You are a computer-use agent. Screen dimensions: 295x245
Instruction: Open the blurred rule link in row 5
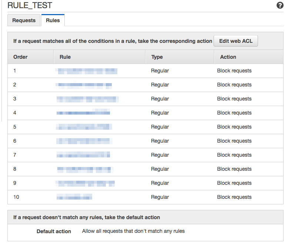click(84, 127)
